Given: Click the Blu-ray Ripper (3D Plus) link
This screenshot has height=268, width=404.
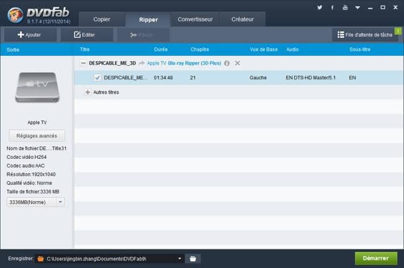Looking at the screenshot, I should click(195, 63).
